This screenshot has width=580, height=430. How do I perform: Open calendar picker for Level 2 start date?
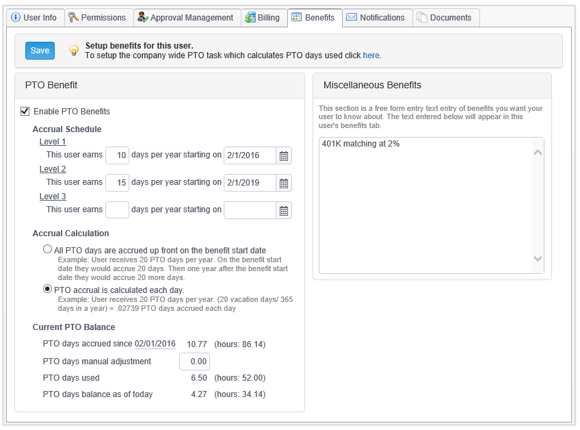[x=284, y=183]
